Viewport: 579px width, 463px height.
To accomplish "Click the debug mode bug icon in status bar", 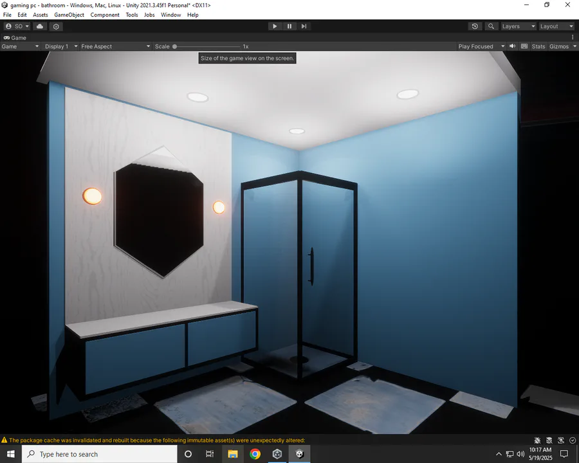I will [x=538, y=440].
